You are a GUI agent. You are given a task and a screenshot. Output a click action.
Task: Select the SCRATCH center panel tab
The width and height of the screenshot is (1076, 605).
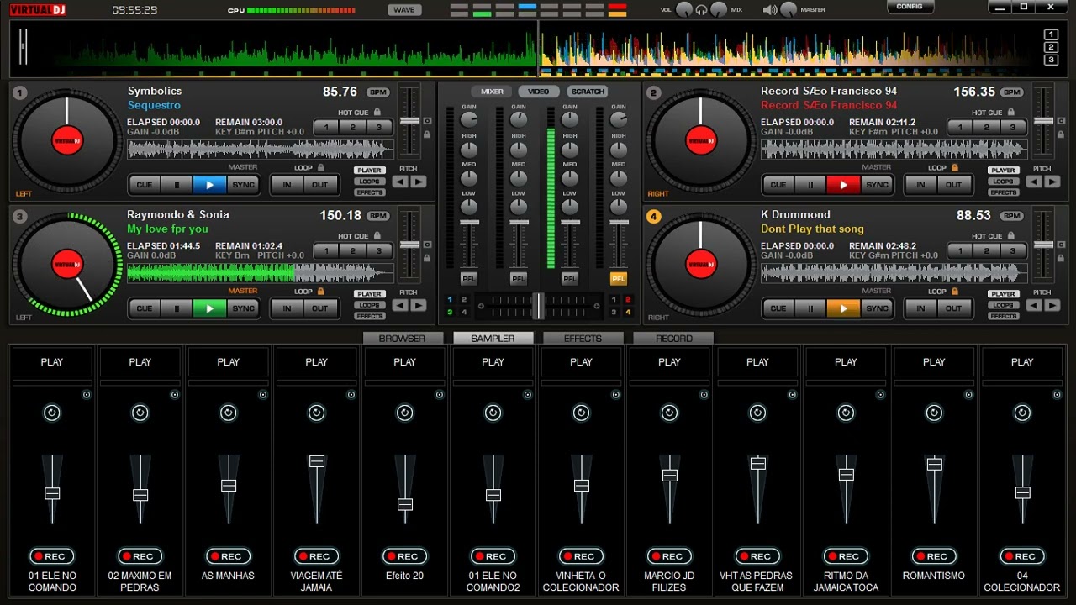click(x=587, y=92)
